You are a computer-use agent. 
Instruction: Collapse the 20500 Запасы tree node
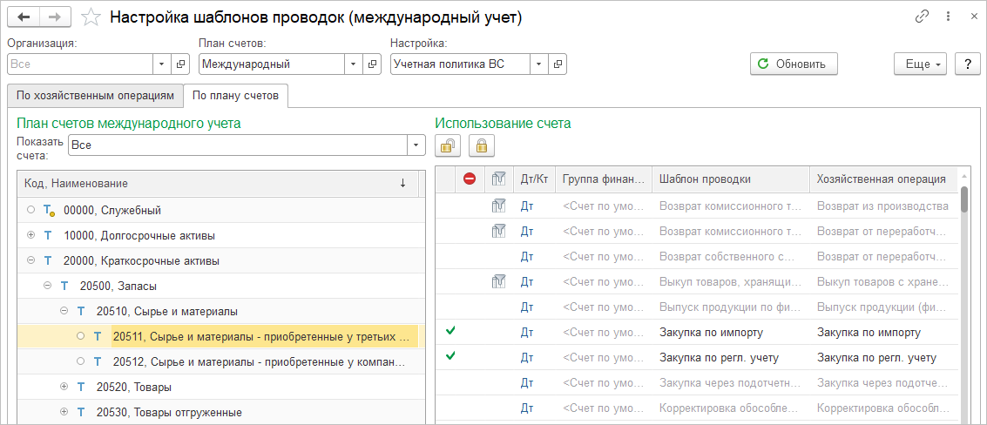point(47,286)
